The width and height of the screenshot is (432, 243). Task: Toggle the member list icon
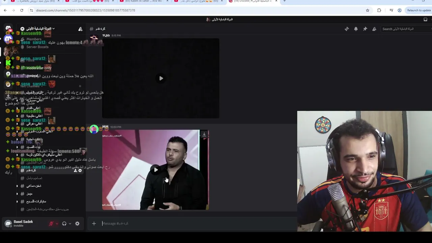click(x=374, y=29)
